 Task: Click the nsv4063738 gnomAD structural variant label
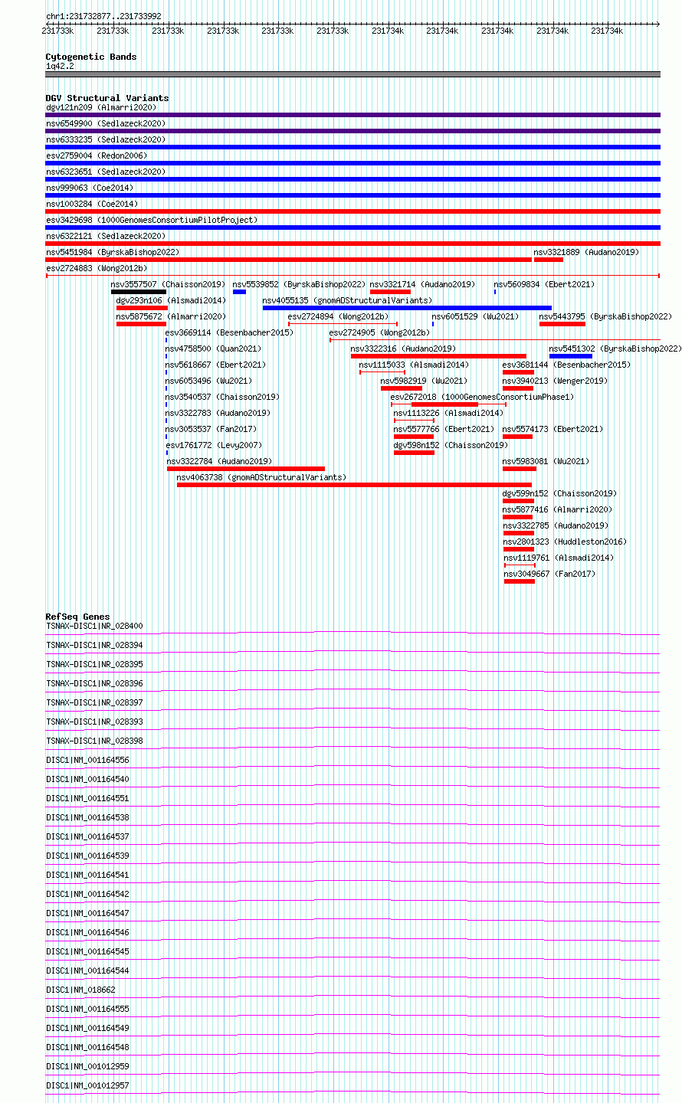[261, 477]
